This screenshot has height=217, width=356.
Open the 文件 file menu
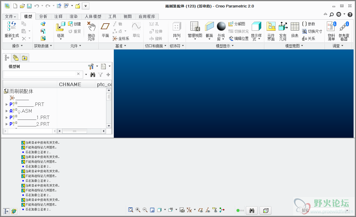tap(10, 17)
